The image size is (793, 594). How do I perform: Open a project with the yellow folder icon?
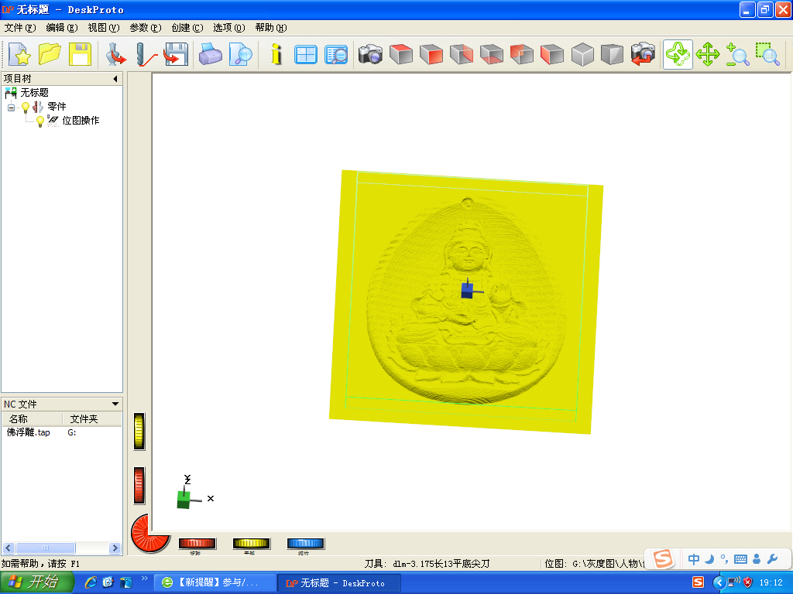50,54
